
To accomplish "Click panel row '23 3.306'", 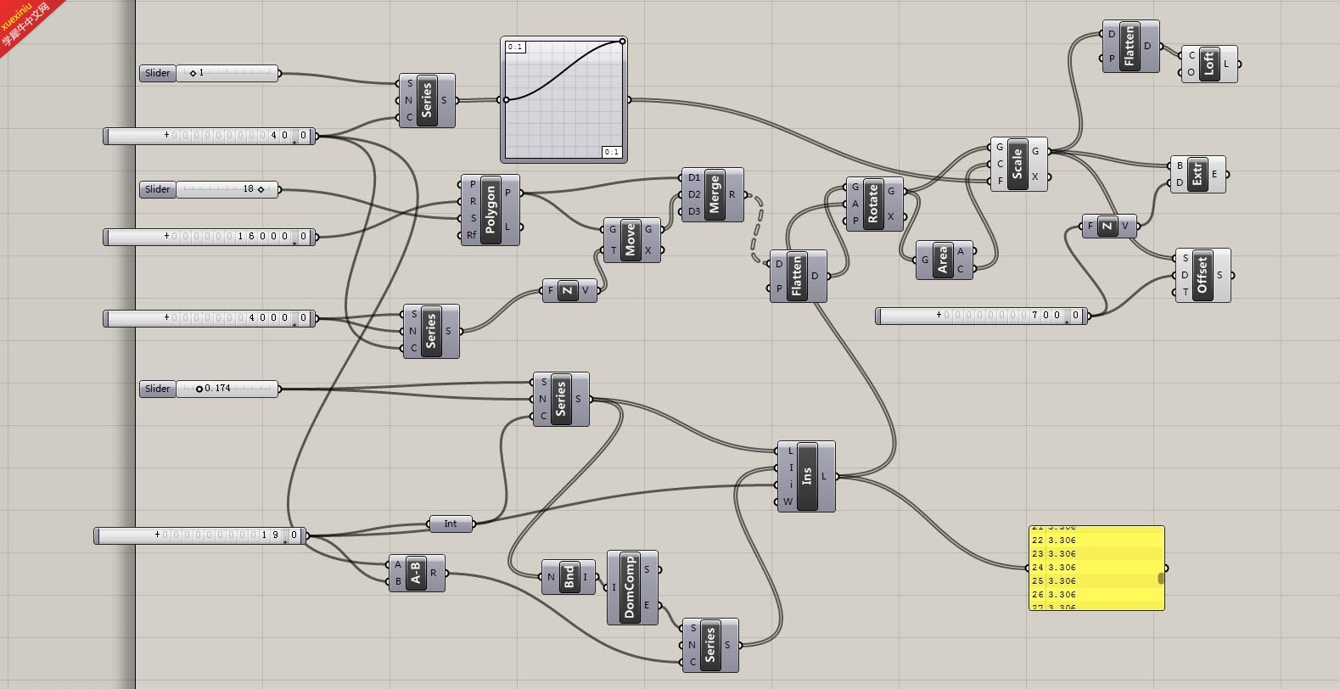I will coord(1093,553).
